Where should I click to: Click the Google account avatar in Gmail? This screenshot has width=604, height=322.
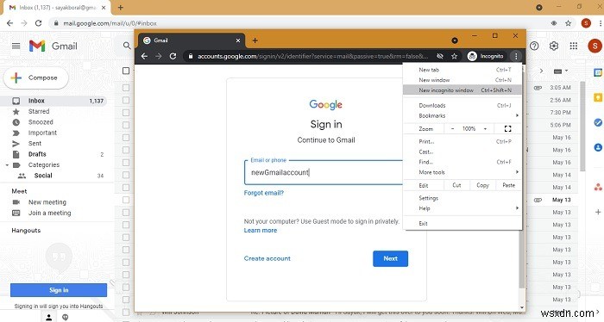(x=595, y=46)
